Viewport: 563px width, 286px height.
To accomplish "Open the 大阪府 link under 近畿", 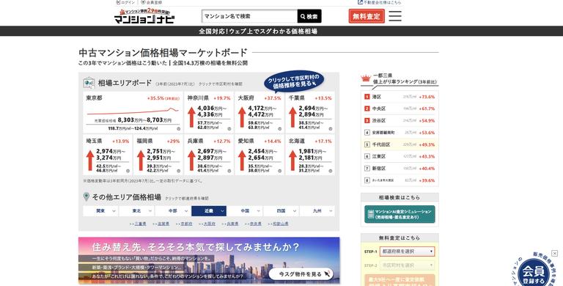I will click(210, 224).
